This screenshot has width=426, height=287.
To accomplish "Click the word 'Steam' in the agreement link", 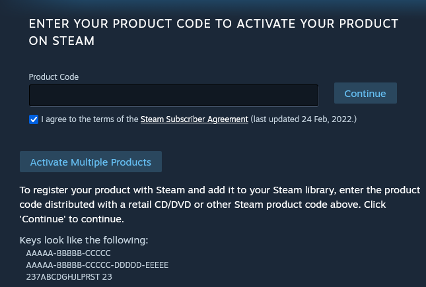I will 152,119.
